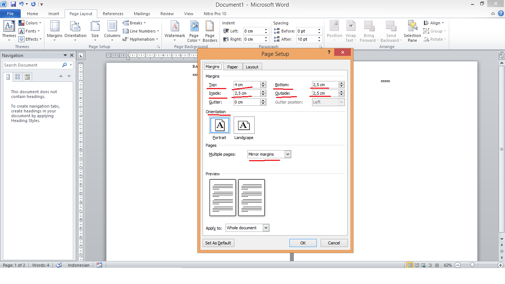505x284 pixels.
Task: Switch to Web Layout view in status bar
Action: 423,265
